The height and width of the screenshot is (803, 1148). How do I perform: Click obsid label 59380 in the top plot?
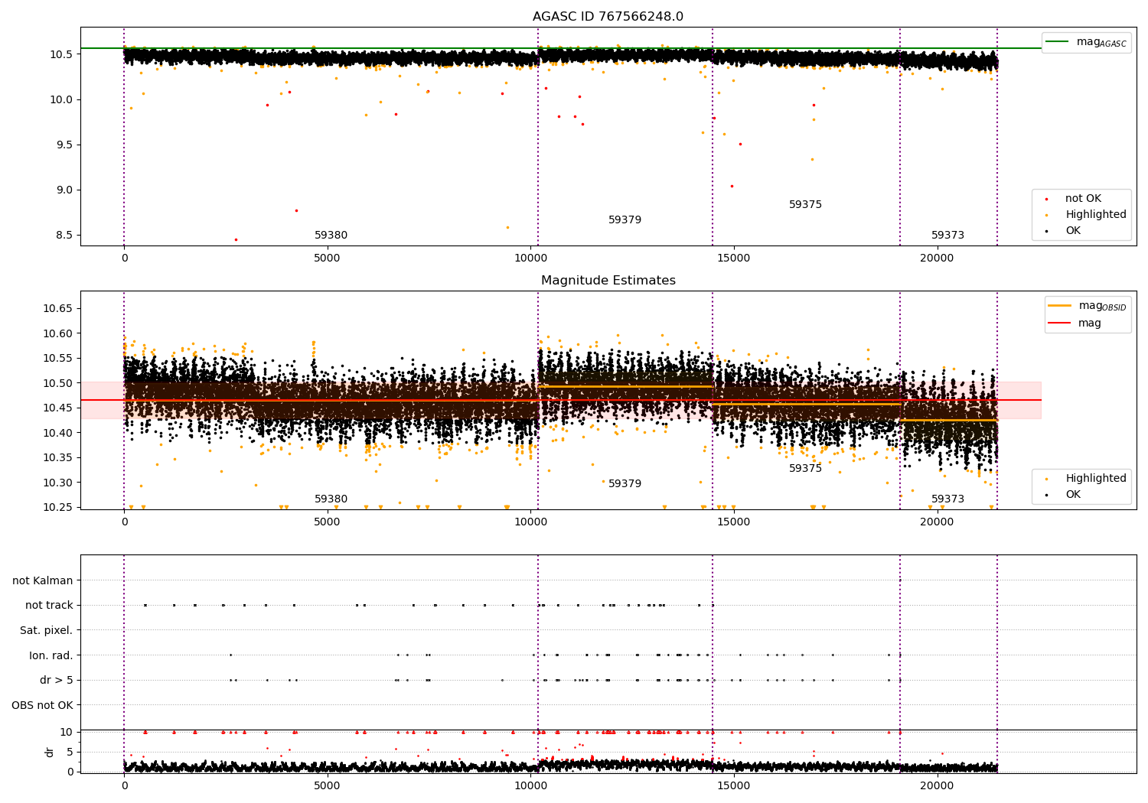(x=331, y=236)
